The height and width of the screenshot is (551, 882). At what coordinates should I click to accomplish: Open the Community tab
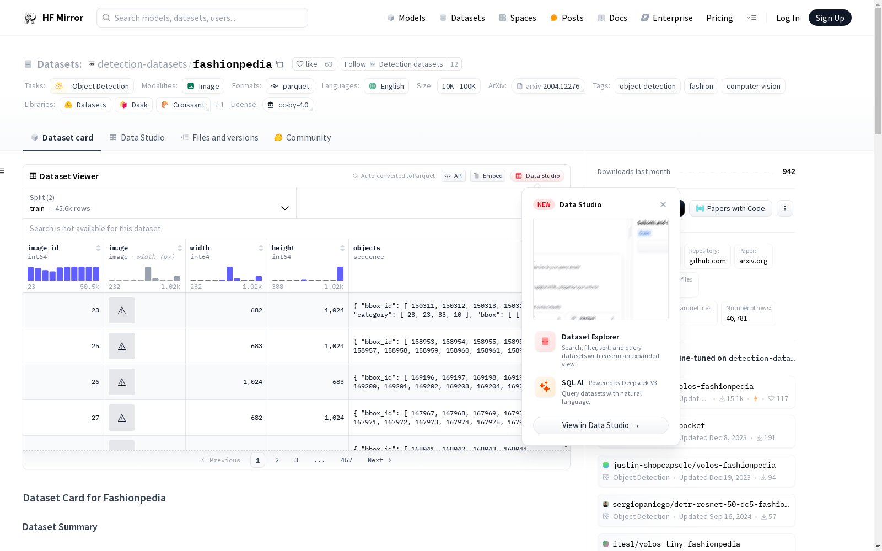click(x=303, y=138)
